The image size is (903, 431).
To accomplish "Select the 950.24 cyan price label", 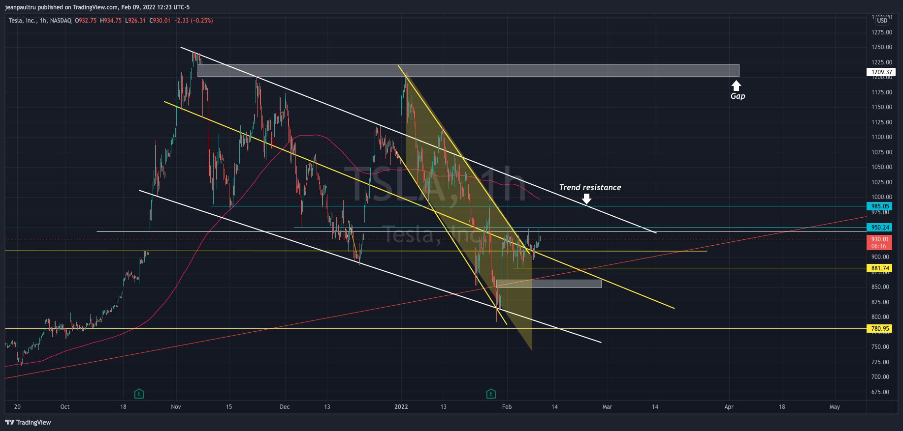I will click(879, 228).
